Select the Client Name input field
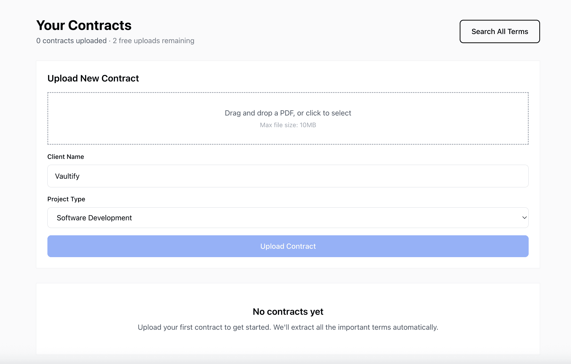Image resolution: width=571 pixels, height=364 pixels. click(288, 176)
